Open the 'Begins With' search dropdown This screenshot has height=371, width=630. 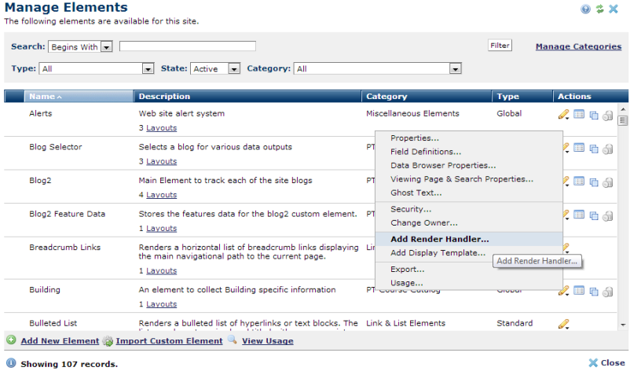coord(107,47)
